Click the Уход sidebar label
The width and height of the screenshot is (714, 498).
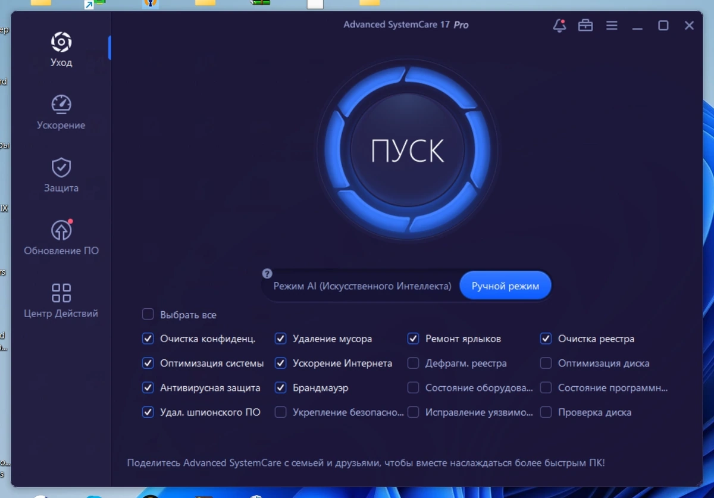[x=61, y=62]
